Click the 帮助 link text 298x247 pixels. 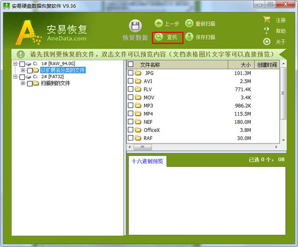pos(281,31)
